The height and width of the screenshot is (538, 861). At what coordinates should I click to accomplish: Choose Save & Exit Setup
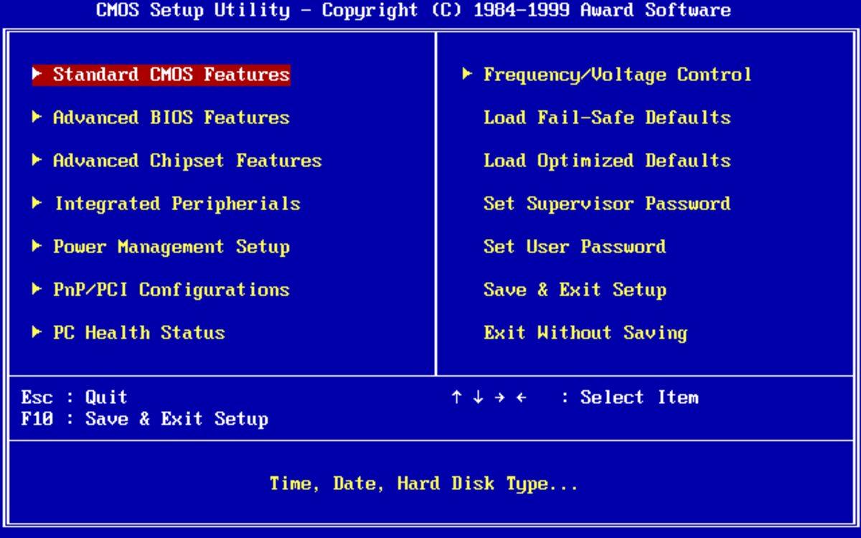point(576,290)
